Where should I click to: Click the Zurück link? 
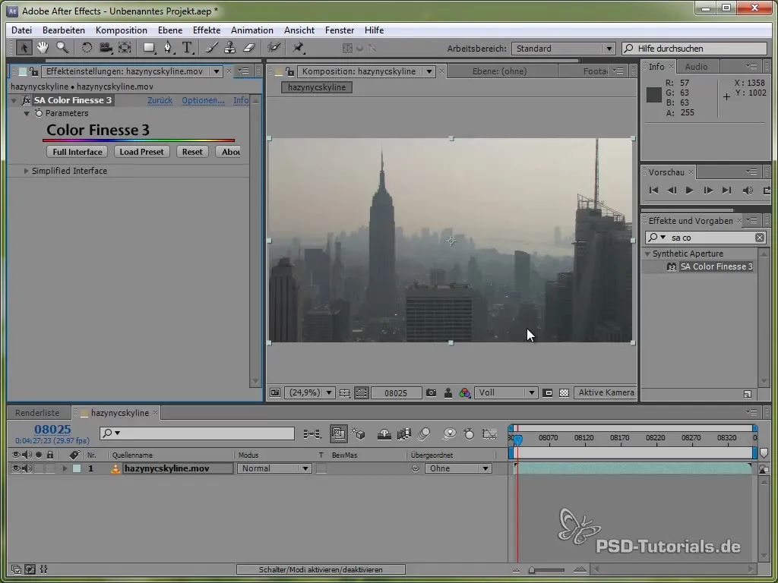160,100
